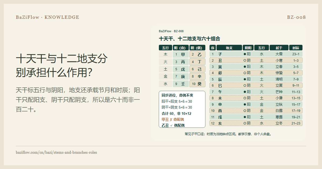Select the 5 戊 stem cell
This screenshot has width=322, height=169.
click(x=181, y=69)
